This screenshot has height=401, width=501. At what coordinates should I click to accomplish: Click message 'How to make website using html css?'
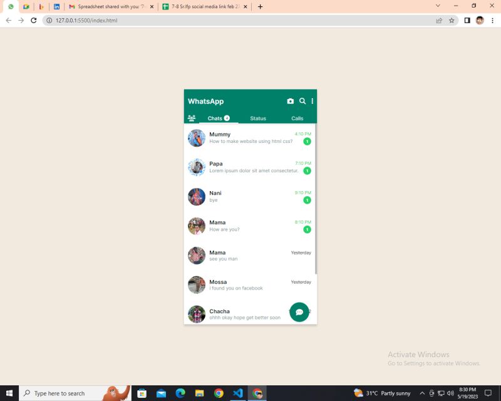251,142
